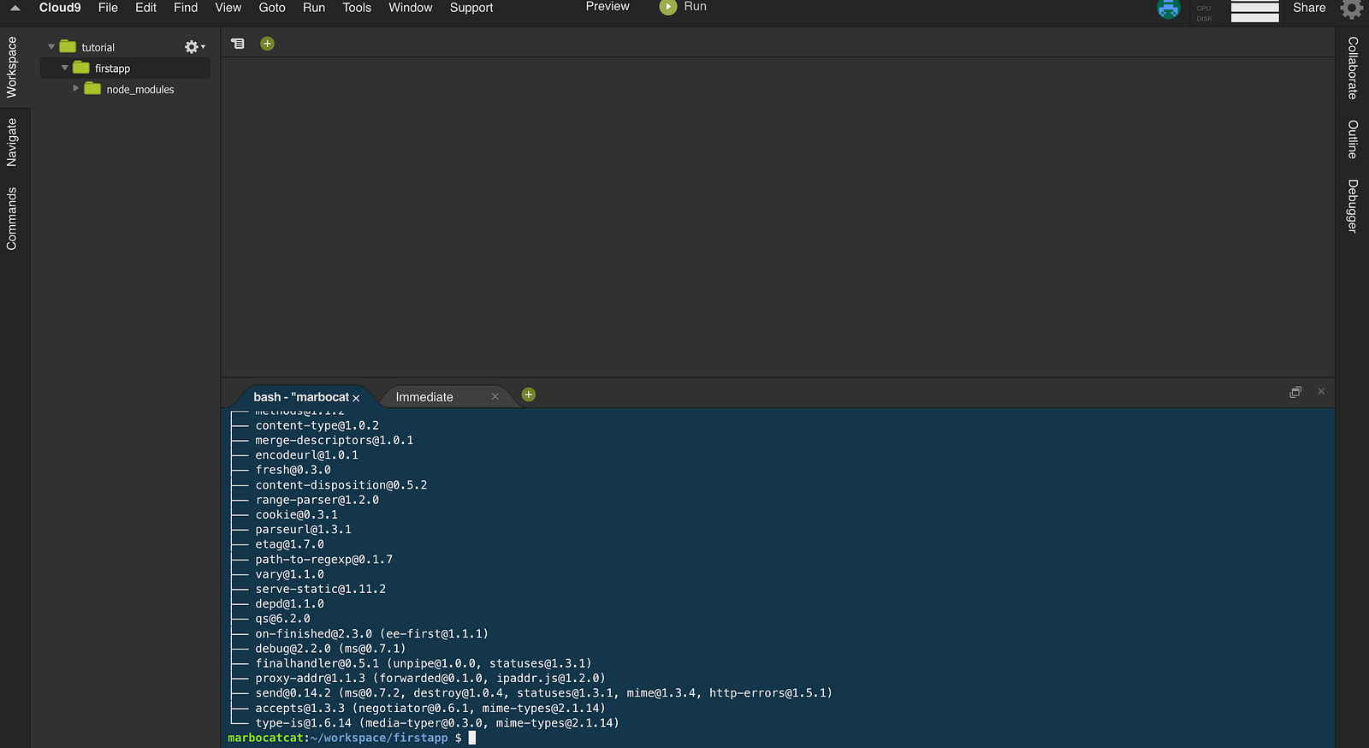Open new editor tab with plus icon
1369x748 pixels.
(267, 44)
